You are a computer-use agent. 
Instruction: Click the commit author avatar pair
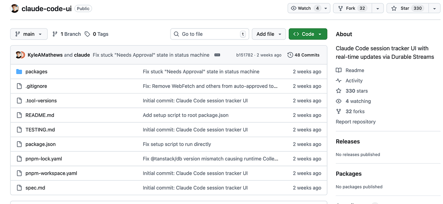point(20,55)
